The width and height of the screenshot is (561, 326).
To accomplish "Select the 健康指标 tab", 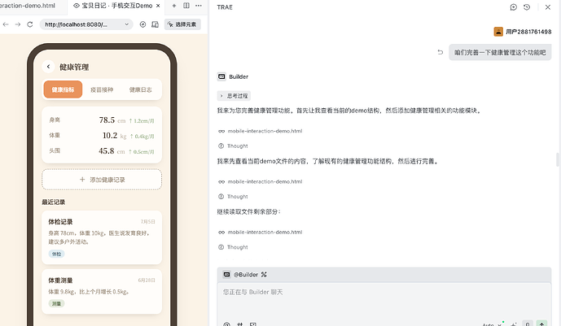I will tap(63, 89).
